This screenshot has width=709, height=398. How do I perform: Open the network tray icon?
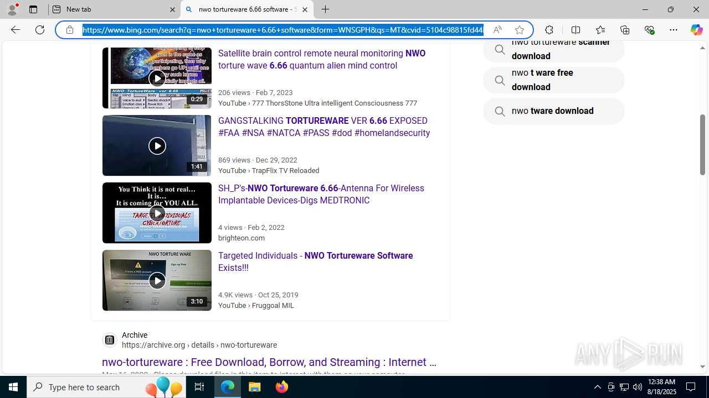pos(624,387)
